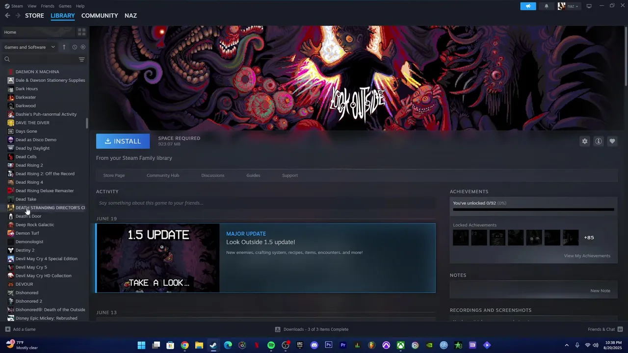Click View My Achievements
Viewport: 628px width, 353px height.
[x=587, y=256]
